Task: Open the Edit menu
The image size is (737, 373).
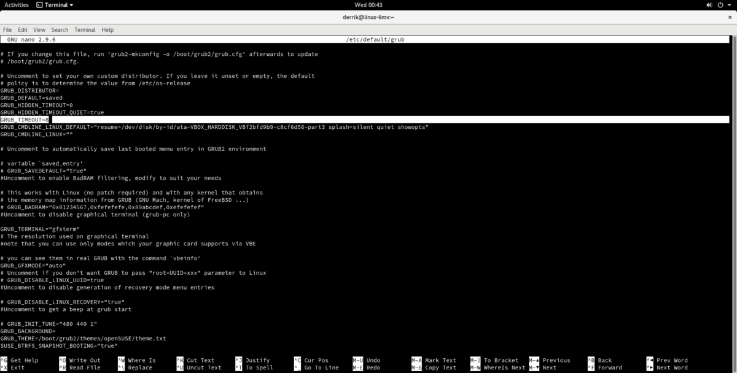Action: coord(23,29)
